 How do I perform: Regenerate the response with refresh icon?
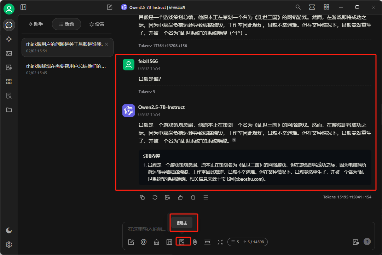(155, 197)
